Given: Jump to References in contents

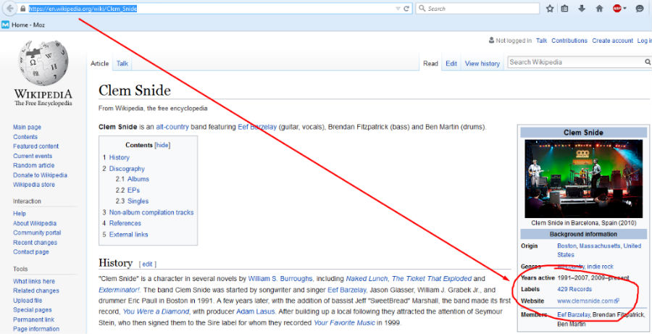Looking at the screenshot, I should coord(125,223).
